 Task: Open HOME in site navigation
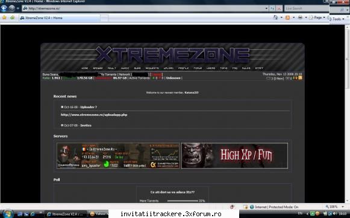(x=84, y=68)
